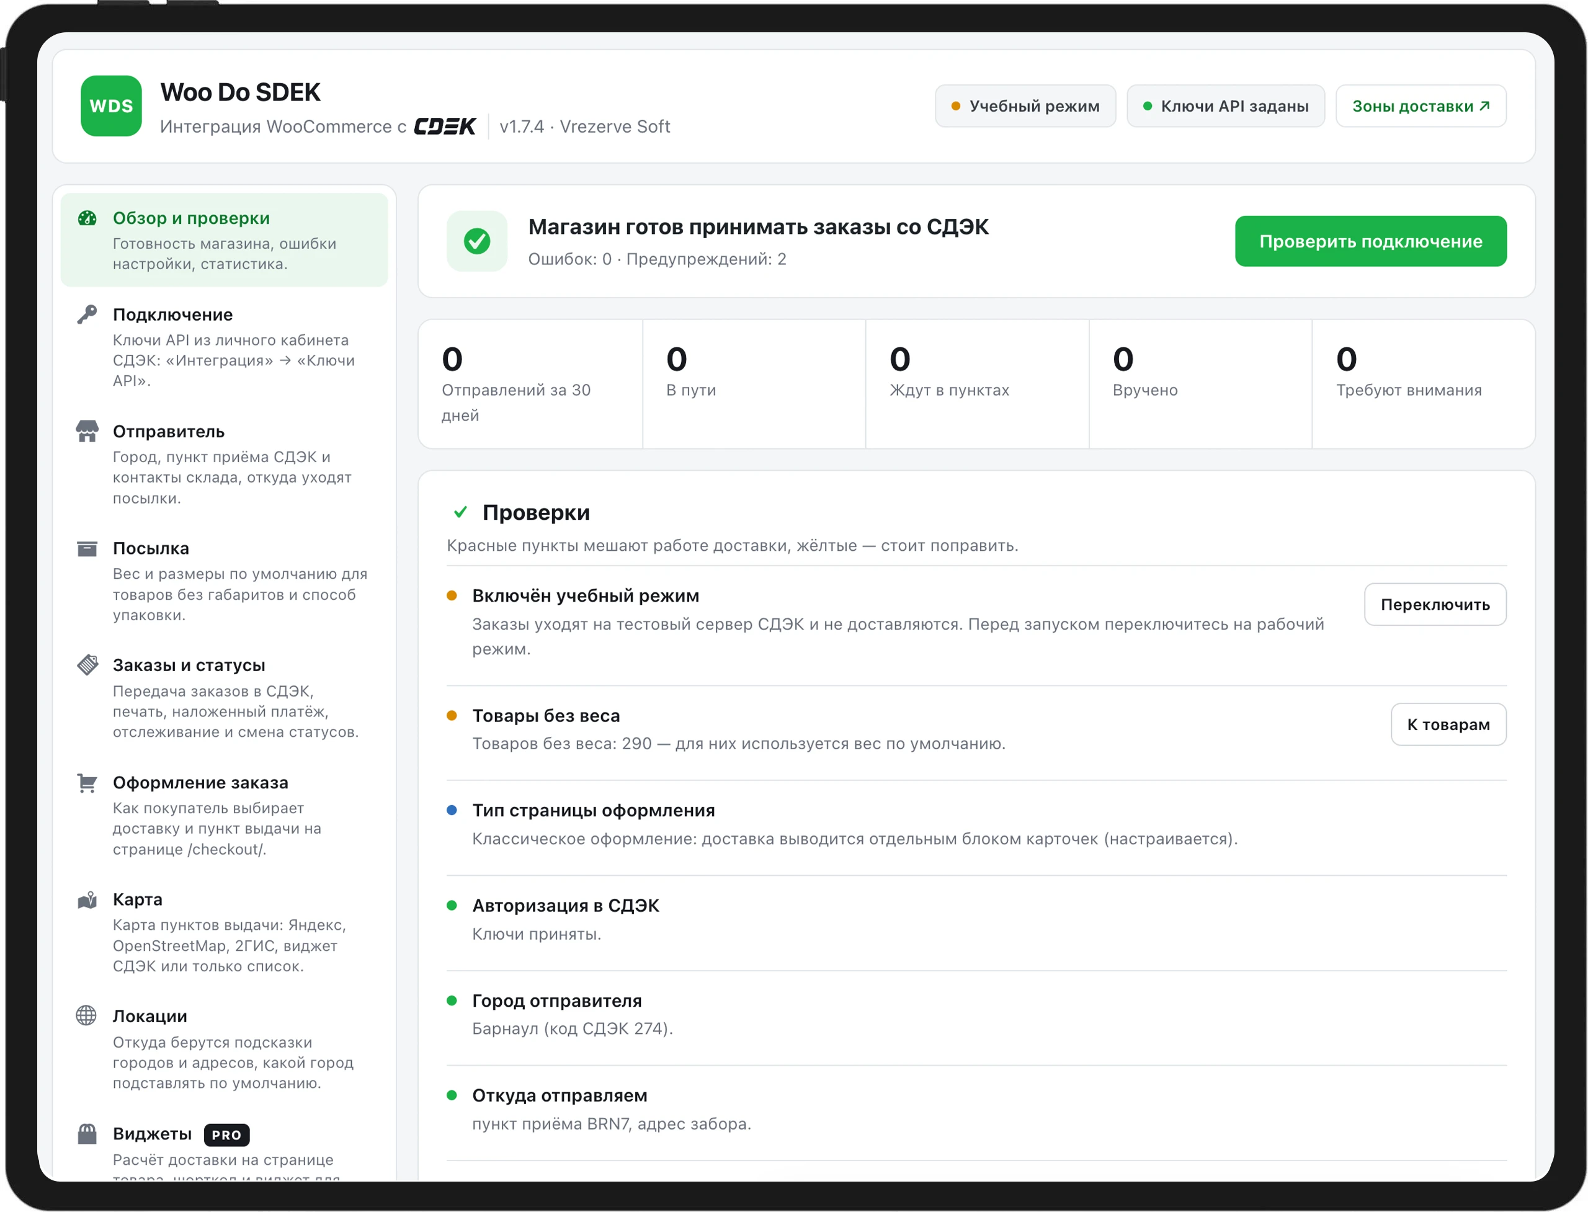Click the Требуют внимания stat card
The image size is (1588, 1212).
pos(1423,384)
